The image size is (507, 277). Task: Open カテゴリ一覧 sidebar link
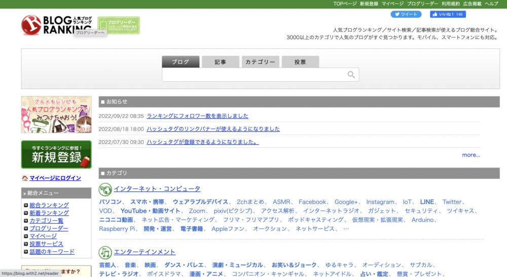pos(46,220)
